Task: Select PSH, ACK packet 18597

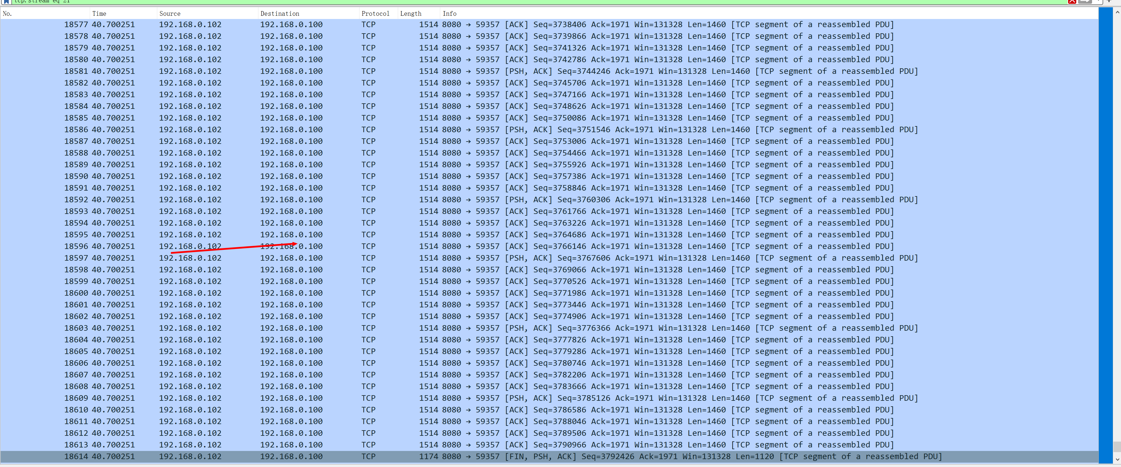Action: tap(549, 258)
